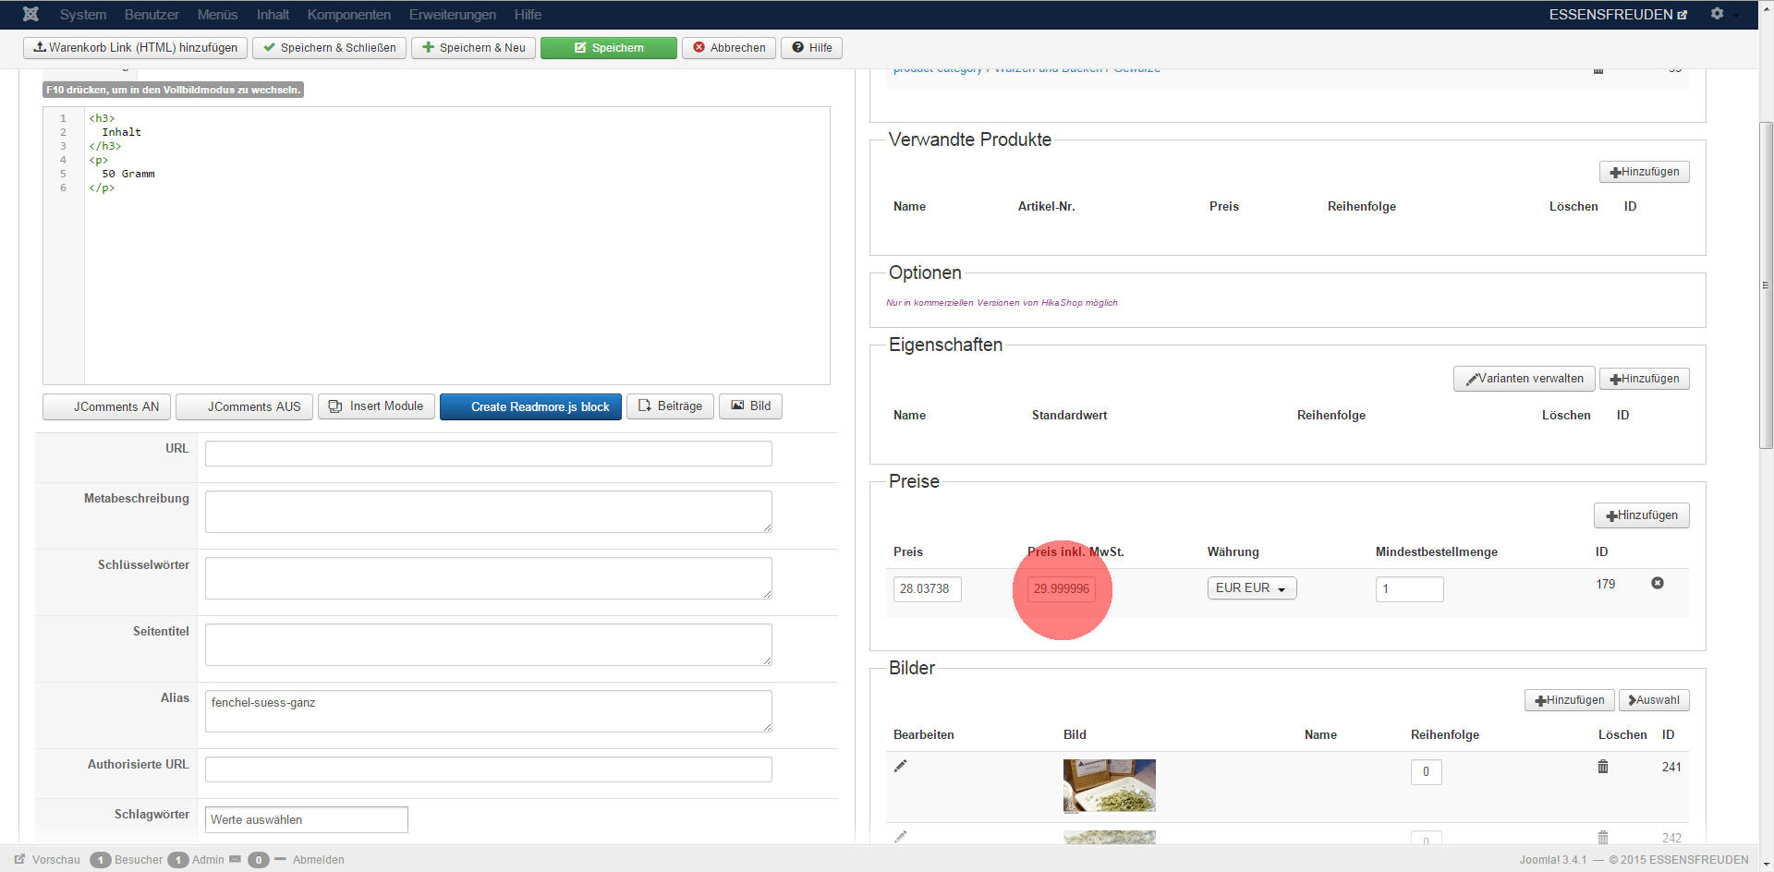Open the Erweiterungen menu
Image resolution: width=1774 pixels, height=872 pixels.
pyautogui.click(x=453, y=15)
